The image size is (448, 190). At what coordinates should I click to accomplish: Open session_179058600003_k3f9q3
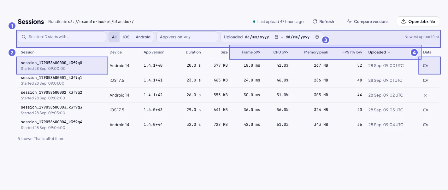(x=51, y=107)
